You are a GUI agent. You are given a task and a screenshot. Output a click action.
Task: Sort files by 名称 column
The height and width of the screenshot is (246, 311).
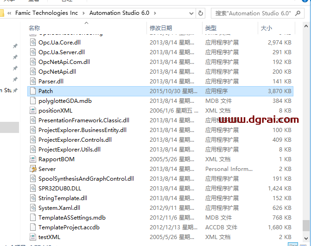[x=34, y=28]
